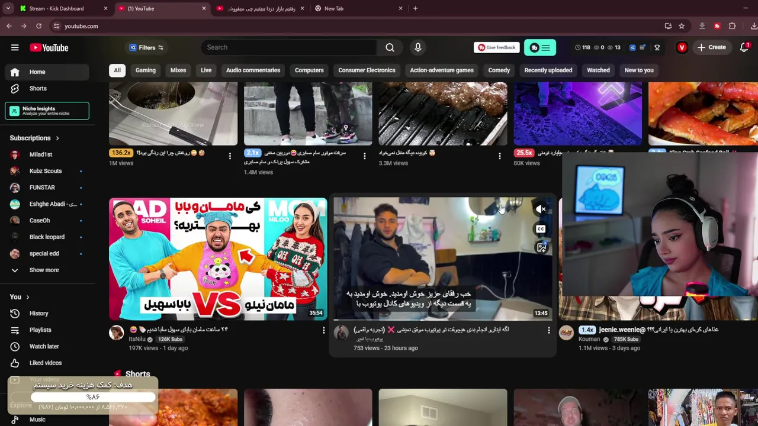This screenshot has width=758, height=426.
Task: Open three-dot menu for 753 views video
Action: [x=548, y=330]
